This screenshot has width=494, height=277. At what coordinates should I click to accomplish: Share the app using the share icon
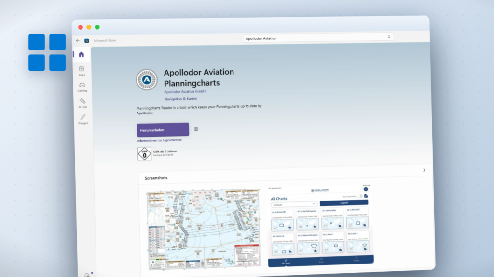(196, 129)
